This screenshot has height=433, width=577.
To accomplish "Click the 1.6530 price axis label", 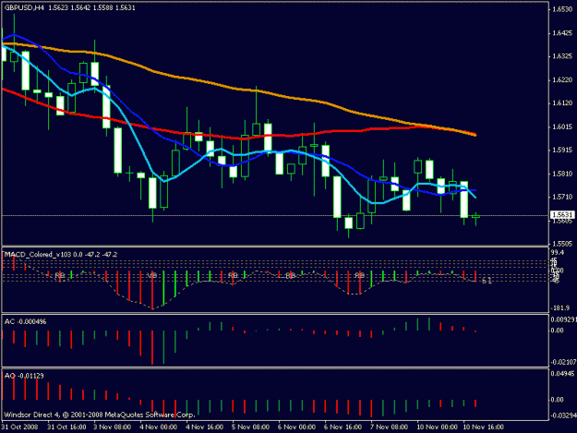I will (x=562, y=9).
